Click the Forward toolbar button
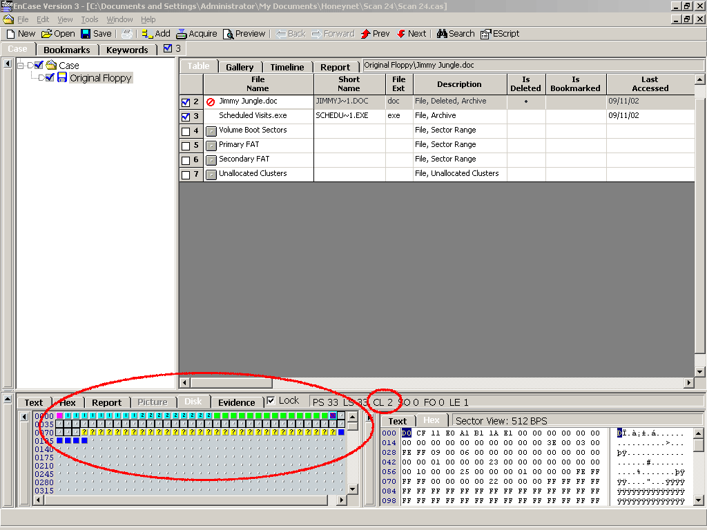 (x=333, y=34)
